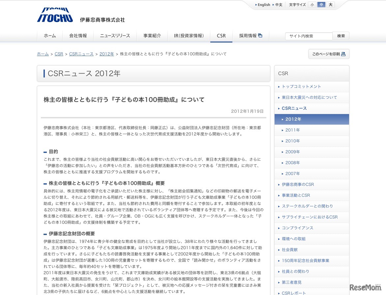Select 2009年 in the sidebar
386x295 pixels.
coord(312,152)
